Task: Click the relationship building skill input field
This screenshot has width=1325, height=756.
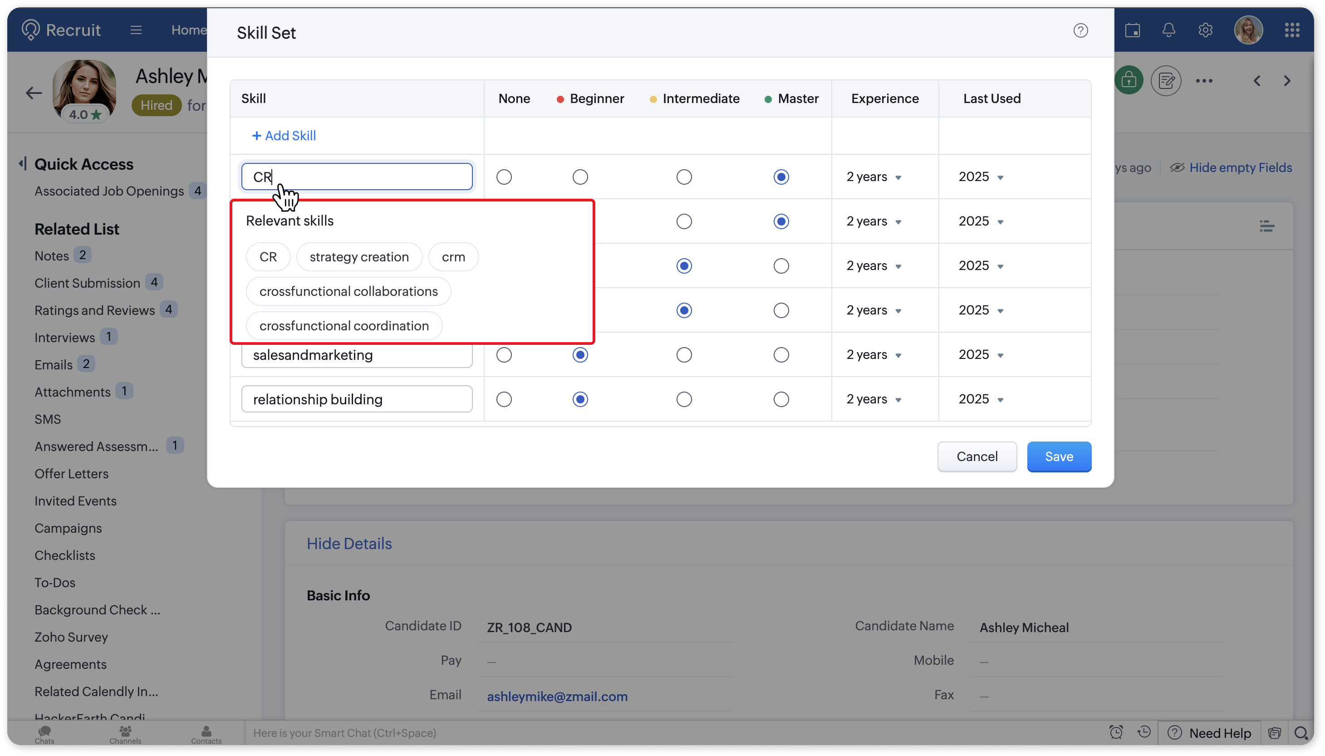Action: (357, 399)
